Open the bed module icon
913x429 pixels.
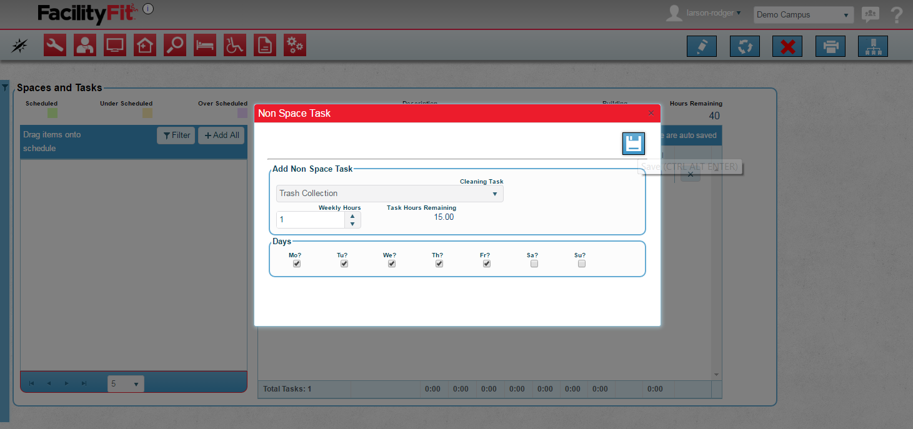click(x=205, y=46)
